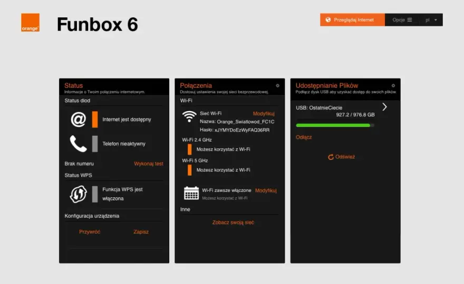Click the telephone handset icon
464x284 pixels.
[x=78, y=144]
